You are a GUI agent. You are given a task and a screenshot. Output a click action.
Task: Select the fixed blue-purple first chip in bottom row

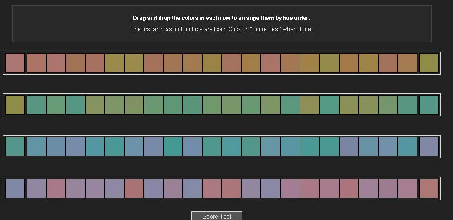click(x=15, y=188)
